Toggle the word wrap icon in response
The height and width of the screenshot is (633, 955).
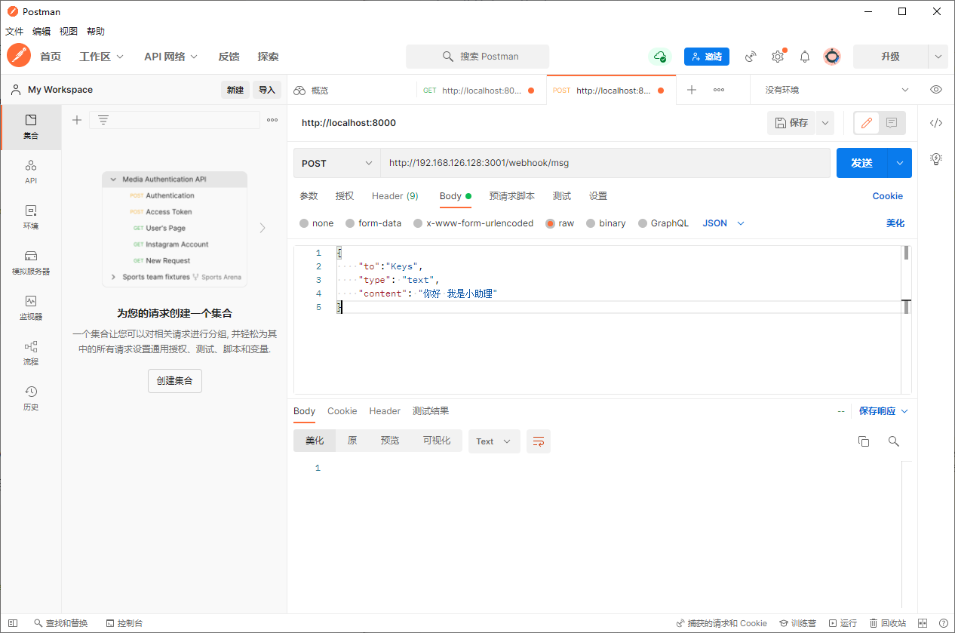pyautogui.click(x=539, y=441)
